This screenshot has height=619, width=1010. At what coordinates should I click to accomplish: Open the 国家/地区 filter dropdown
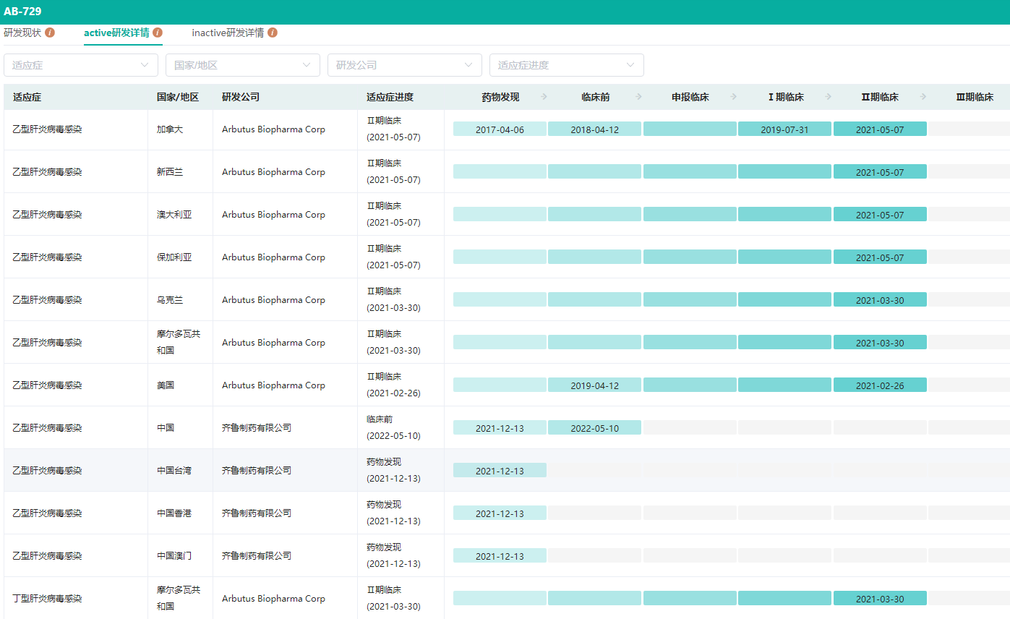(x=242, y=65)
